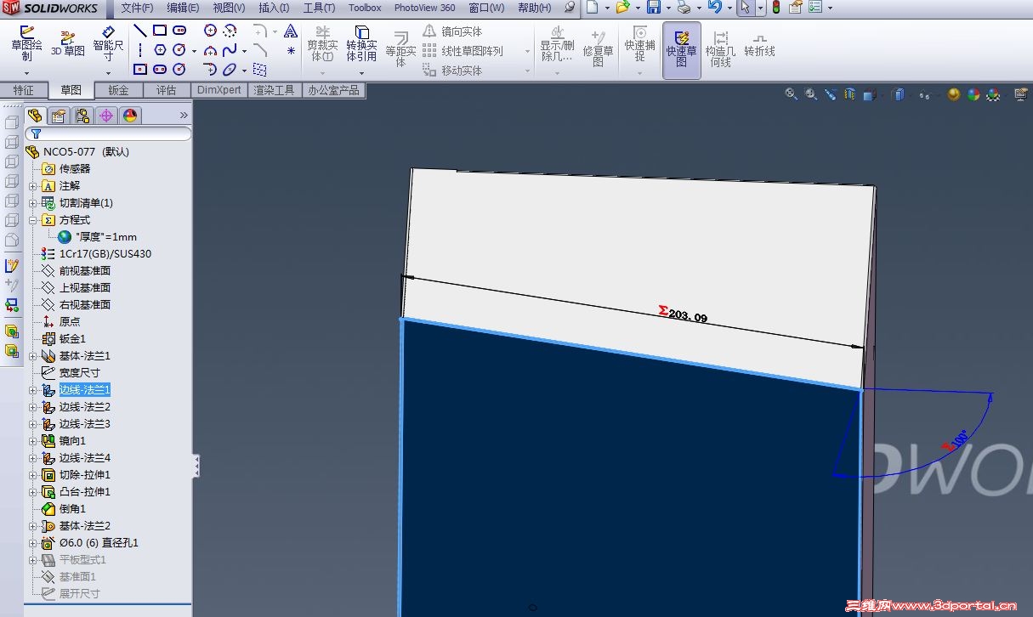This screenshot has width=1033, height=617.
Task: Open the 工具(T) menu
Action: [x=319, y=8]
